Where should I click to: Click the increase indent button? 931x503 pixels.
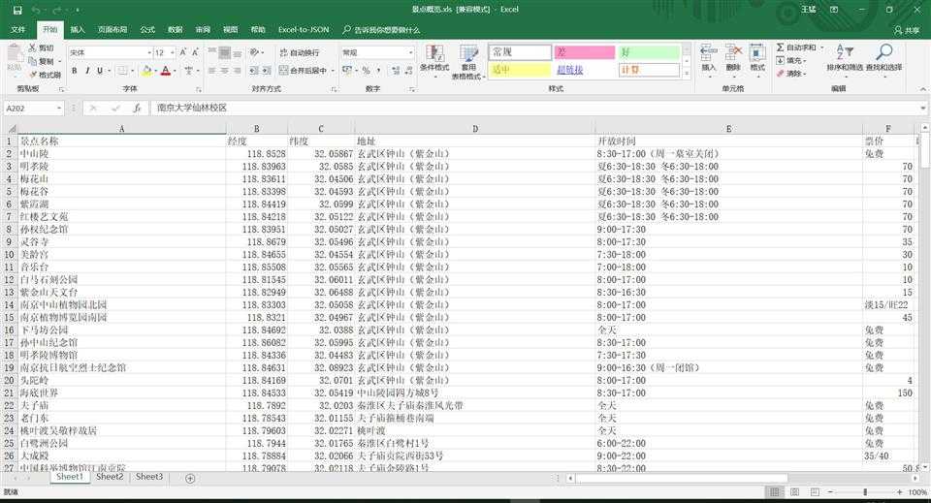point(267,71)
